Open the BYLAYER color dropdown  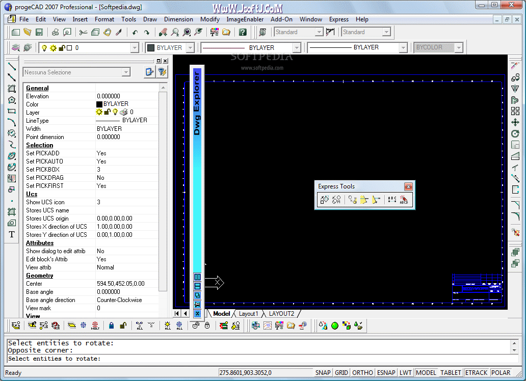tap(190, 48)
